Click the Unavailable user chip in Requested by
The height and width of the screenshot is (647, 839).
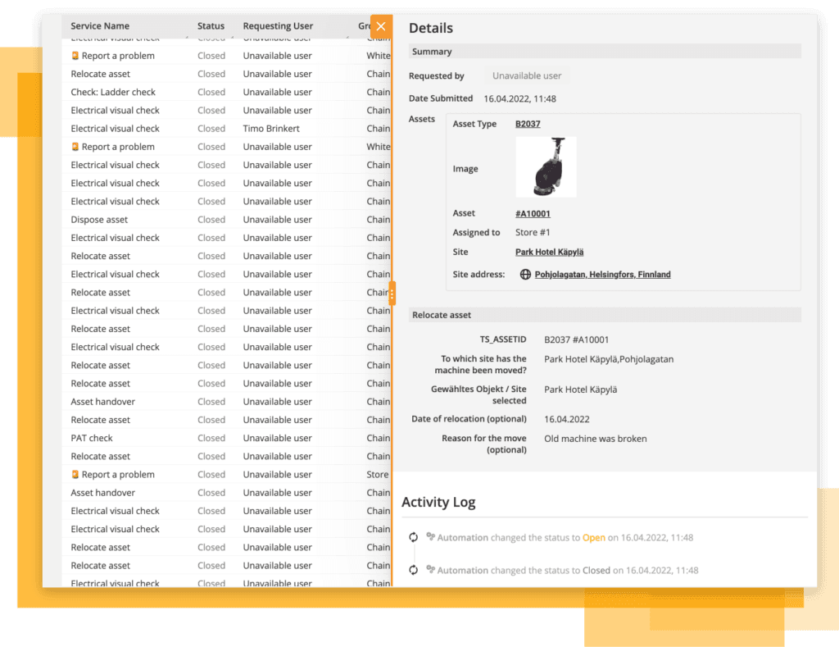click(x=527, y=75)
